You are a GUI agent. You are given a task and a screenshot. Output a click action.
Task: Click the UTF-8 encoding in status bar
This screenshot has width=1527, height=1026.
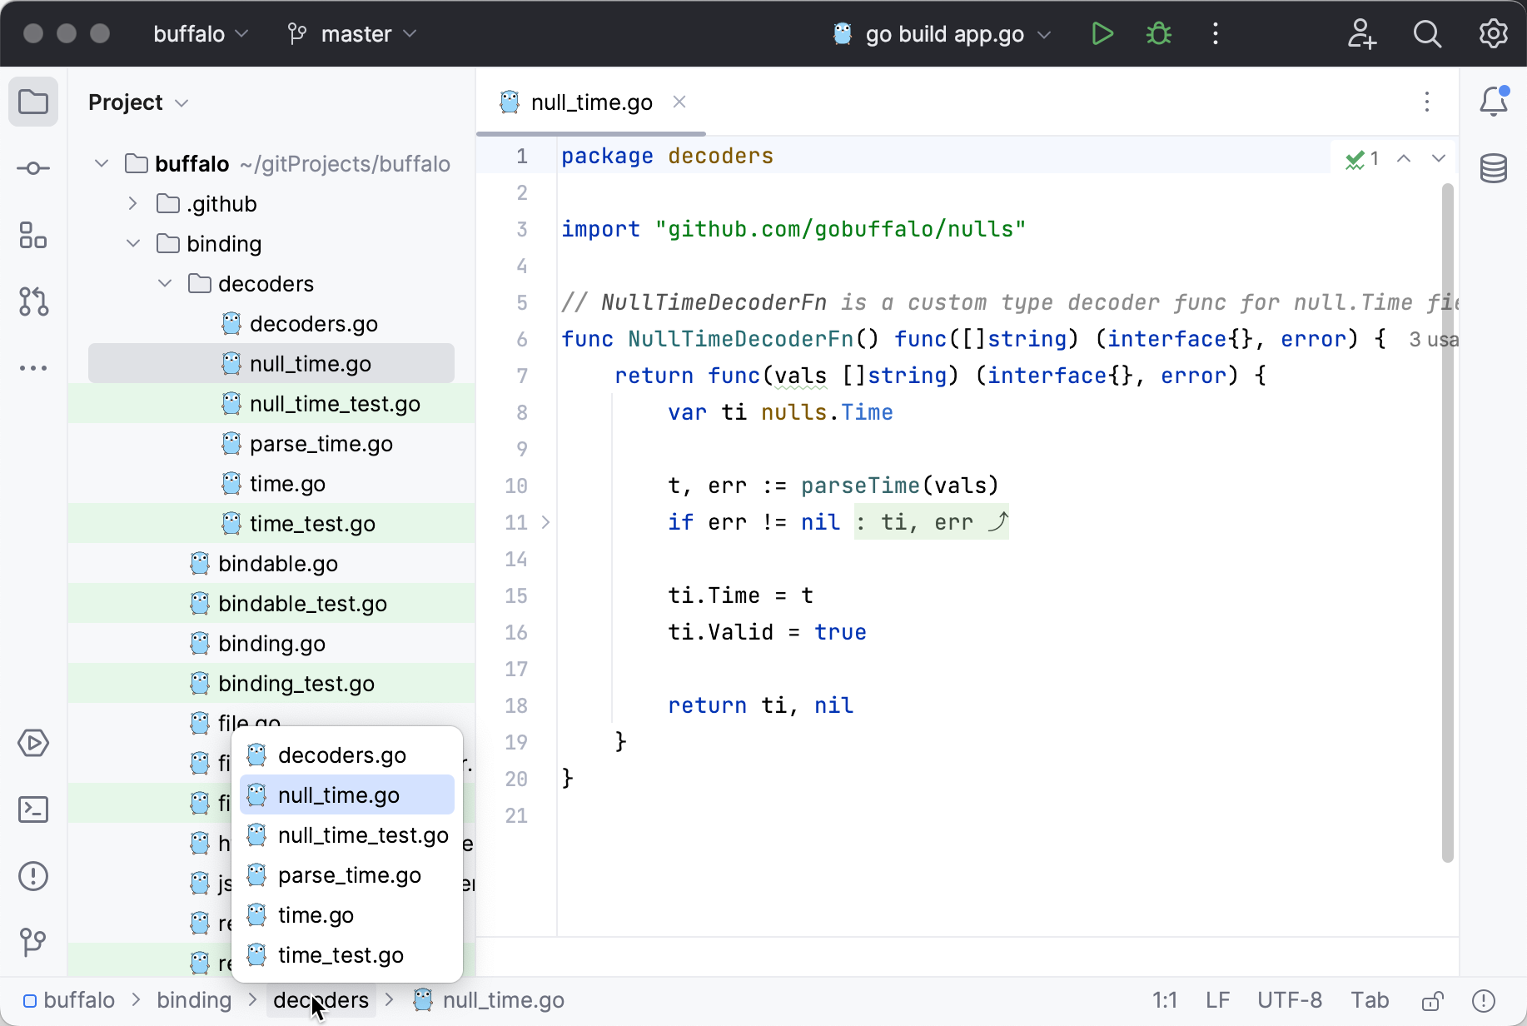click(1289, 1000)
